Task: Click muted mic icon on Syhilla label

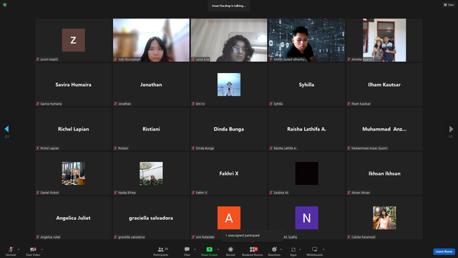Action: click(x=271, y=103)
